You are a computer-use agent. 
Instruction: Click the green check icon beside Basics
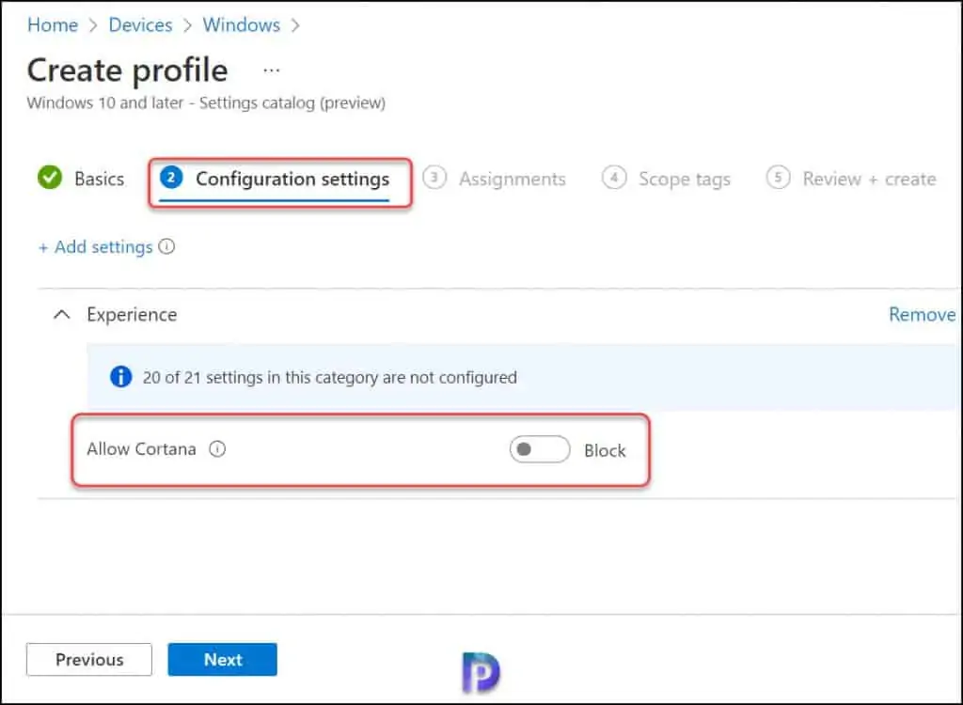pyautogui.click(x=50, y=178)
